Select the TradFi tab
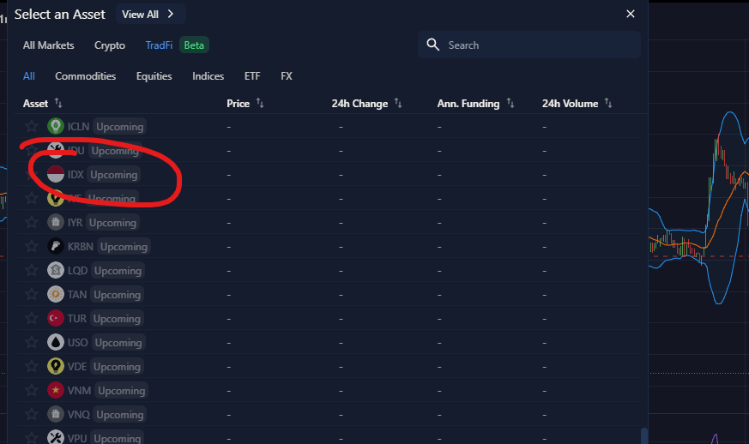749x444 pixels. pos(159,45)
